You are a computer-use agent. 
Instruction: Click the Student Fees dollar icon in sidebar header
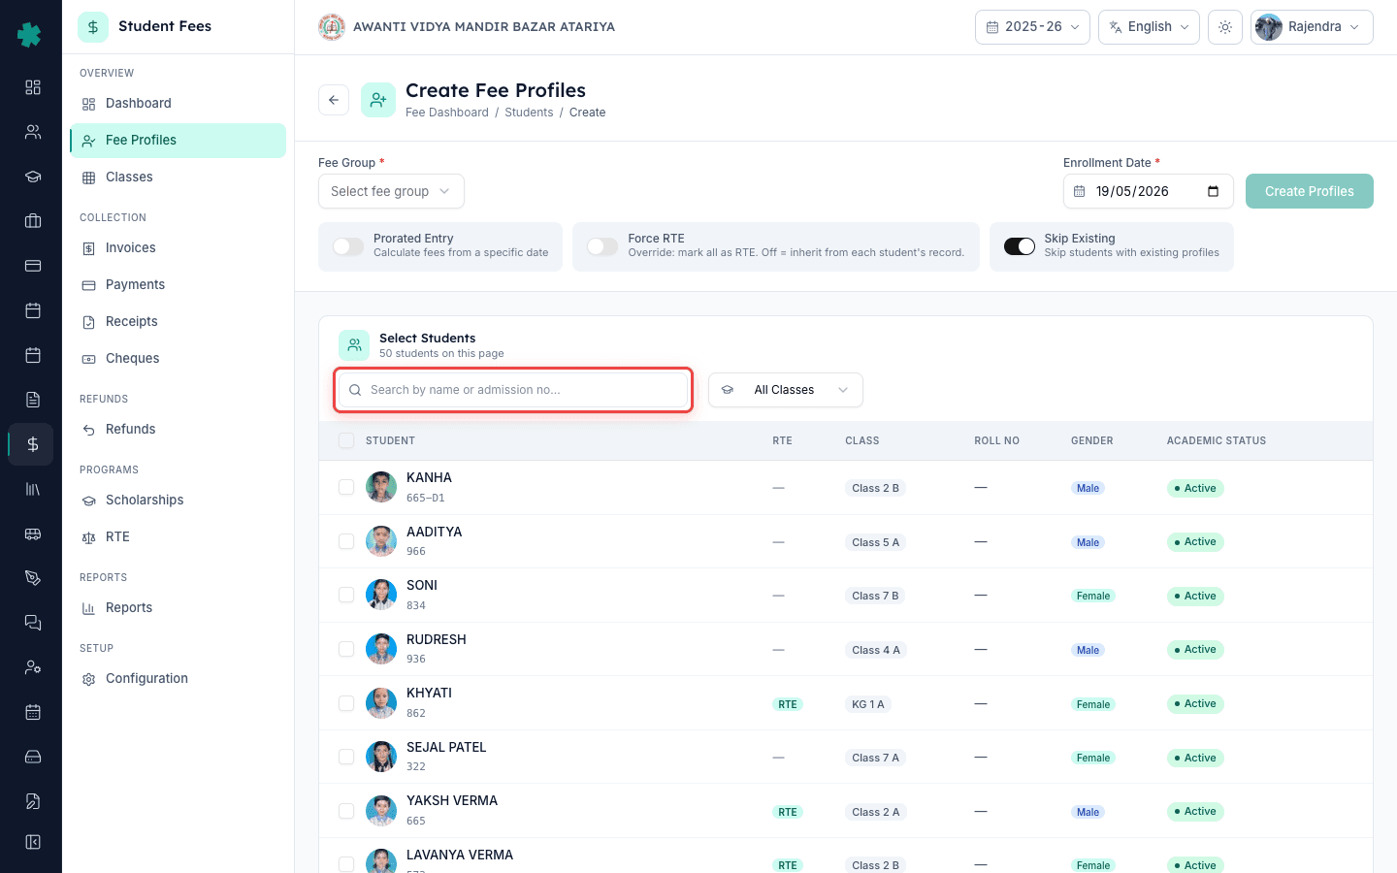pos(93,27)
